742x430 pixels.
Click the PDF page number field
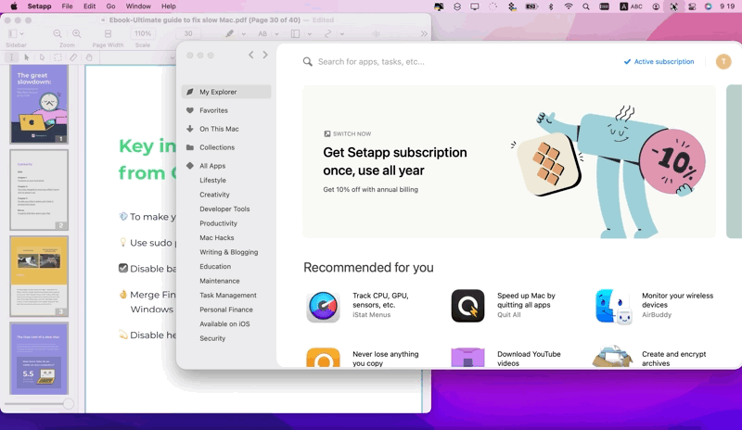pos(188,33)
